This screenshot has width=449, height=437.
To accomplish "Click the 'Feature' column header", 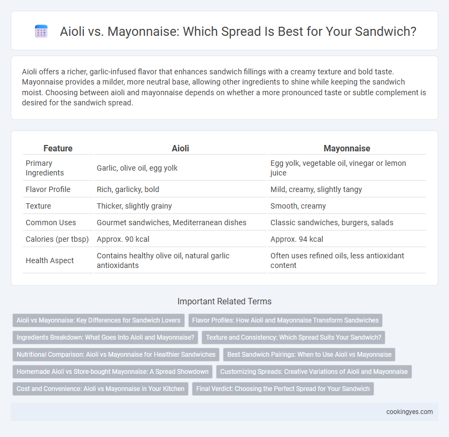I will pos(58,148).
